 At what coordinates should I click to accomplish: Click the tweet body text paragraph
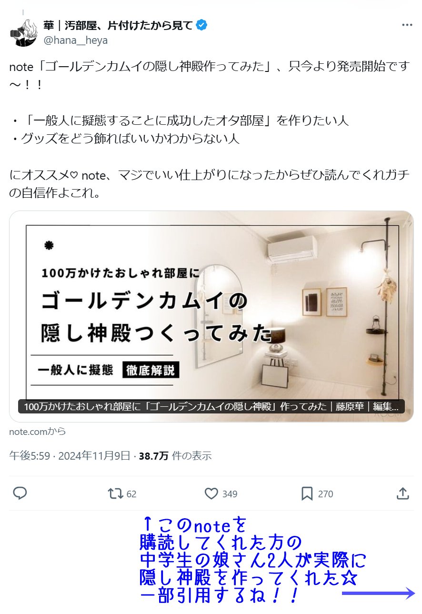pos(210,130)
